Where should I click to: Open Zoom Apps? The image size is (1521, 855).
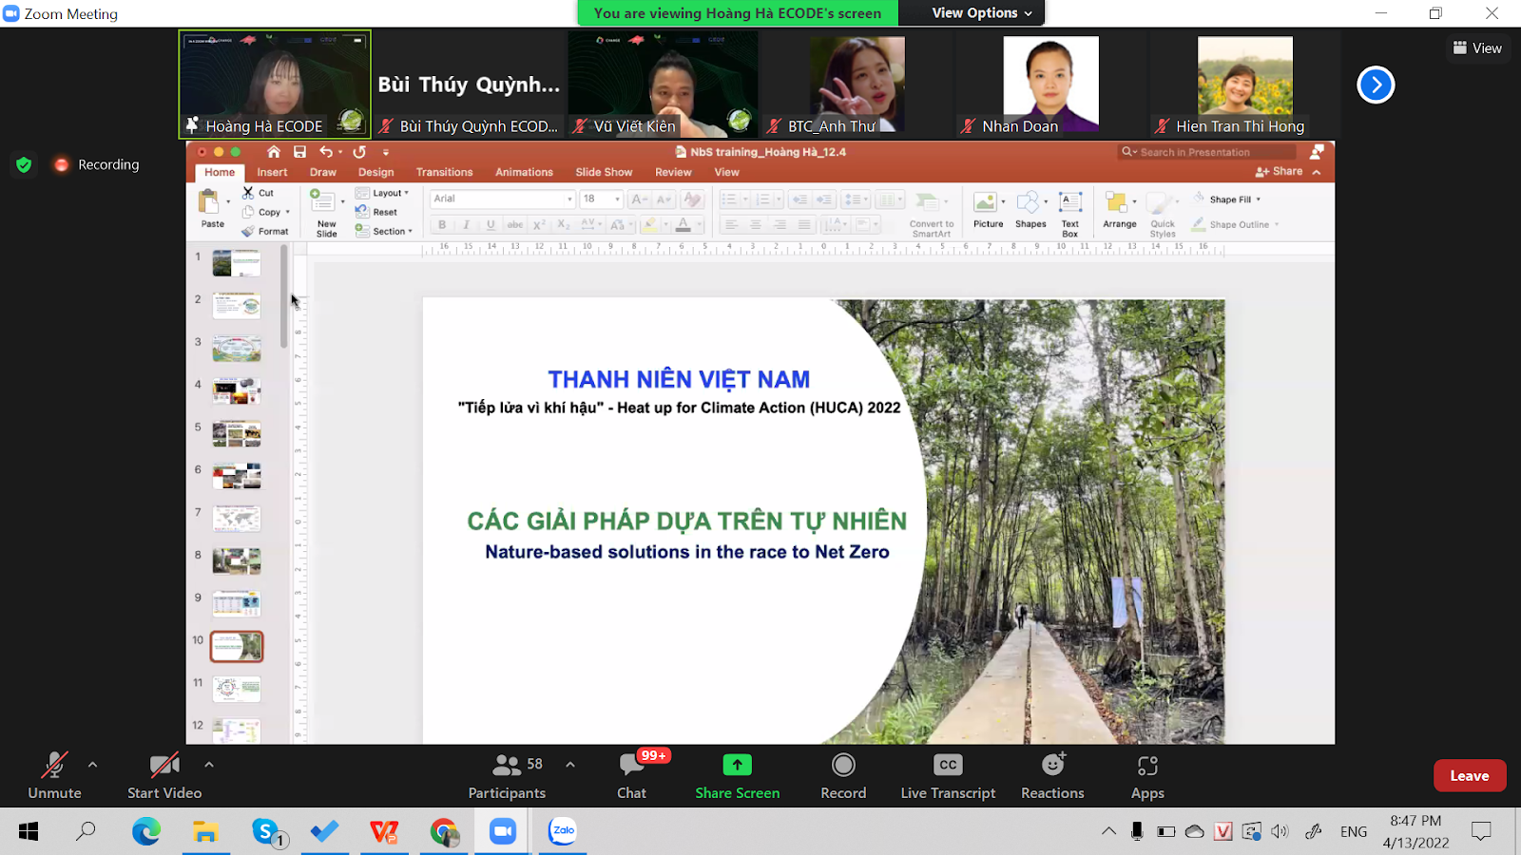pos(1147,776)
